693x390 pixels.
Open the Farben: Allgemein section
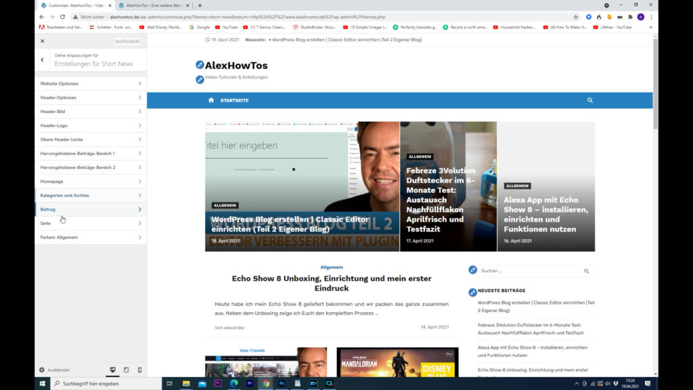pos(91,238)
